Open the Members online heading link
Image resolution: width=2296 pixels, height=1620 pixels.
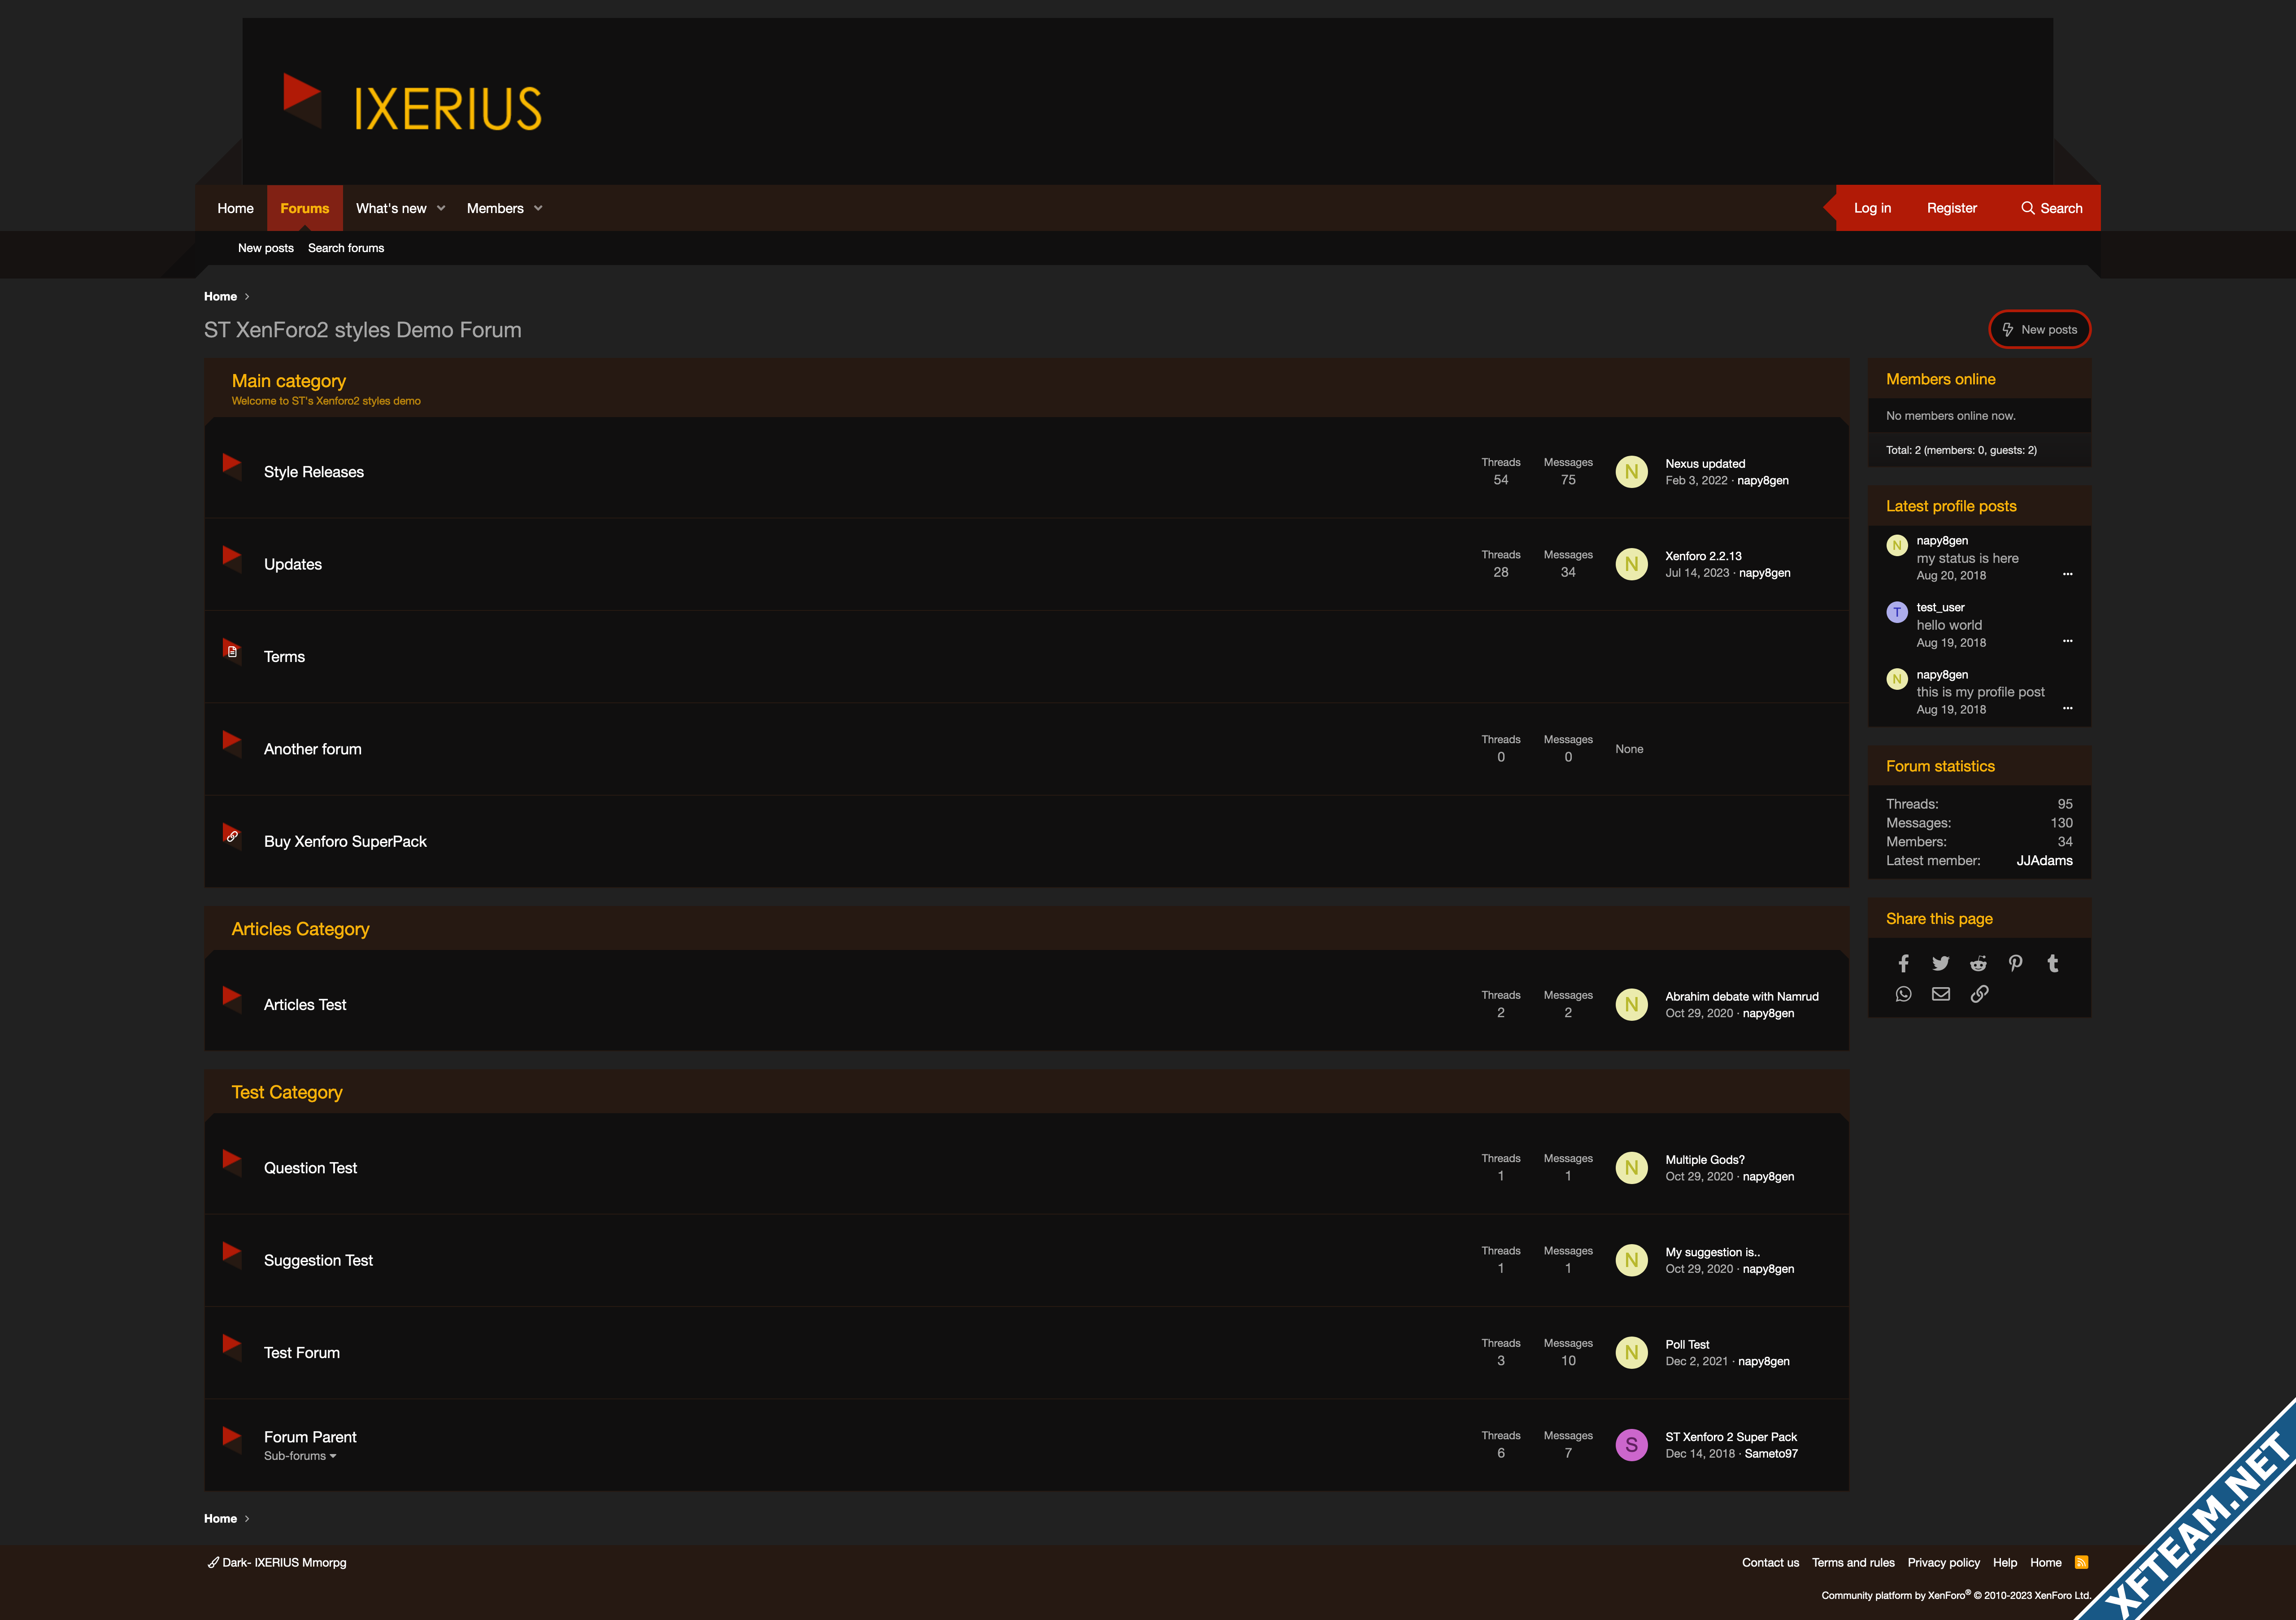click(x=1940, y=379)
